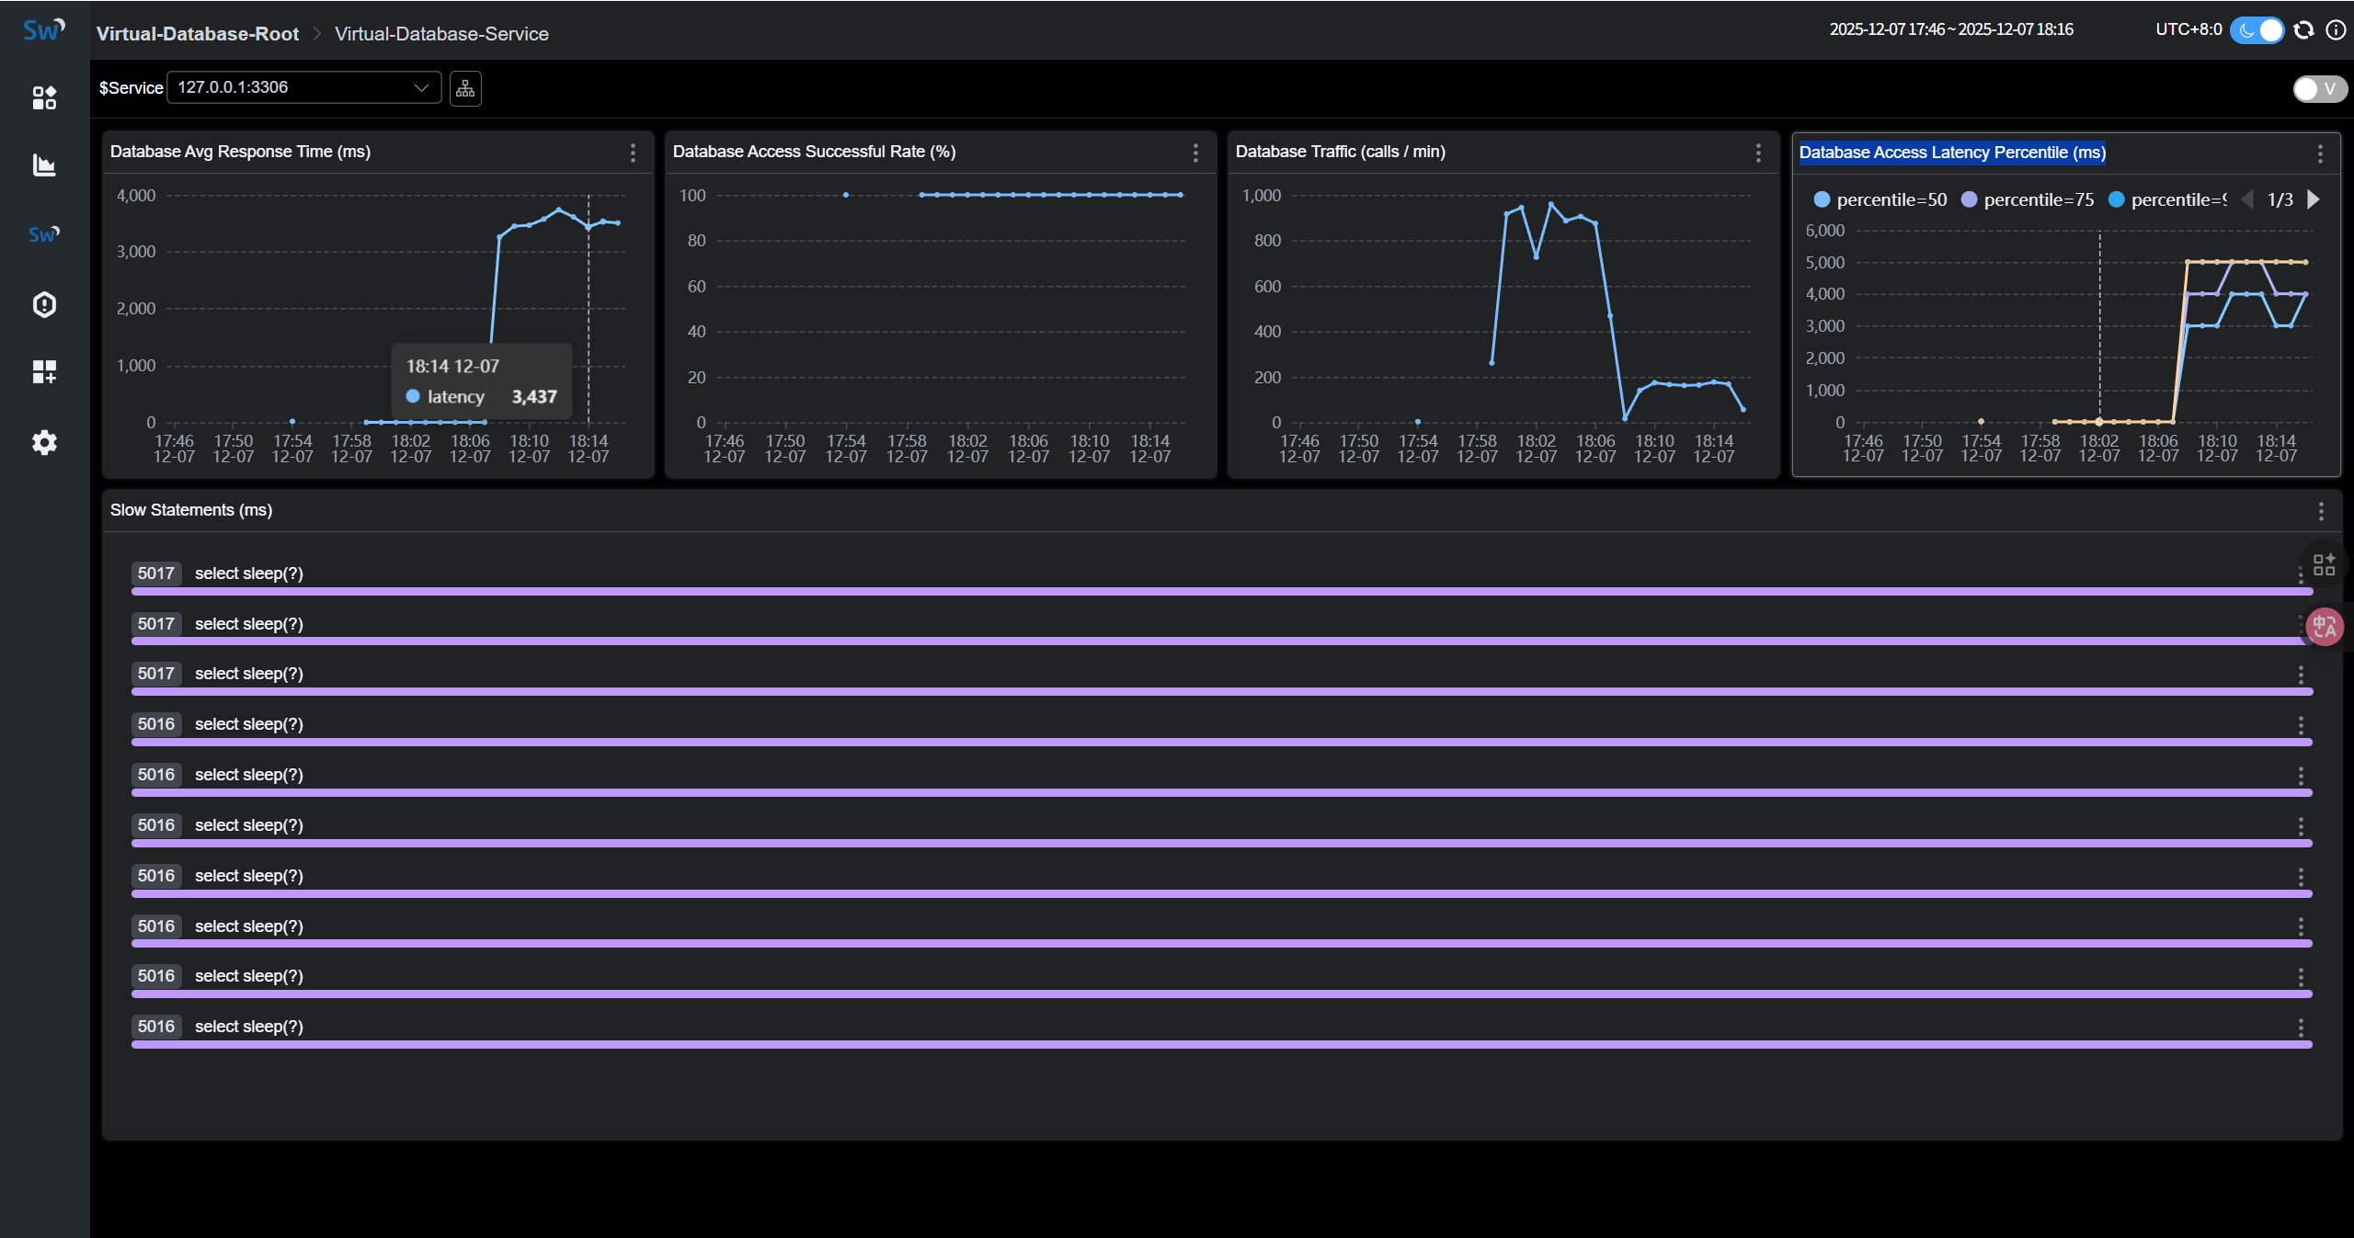Open Slow Statements widget options menu
The image size is (2354, 1238).
click(x=2320, y=511)
